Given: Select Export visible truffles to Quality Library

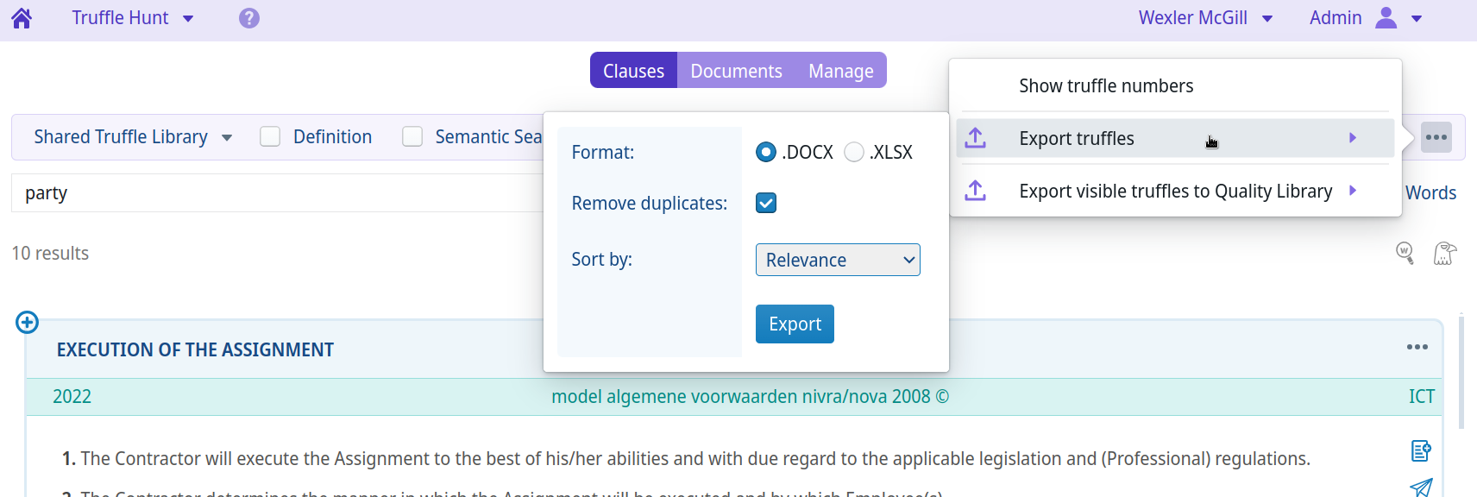Looking at the screenshot, I should click(x=1175, y=191).
